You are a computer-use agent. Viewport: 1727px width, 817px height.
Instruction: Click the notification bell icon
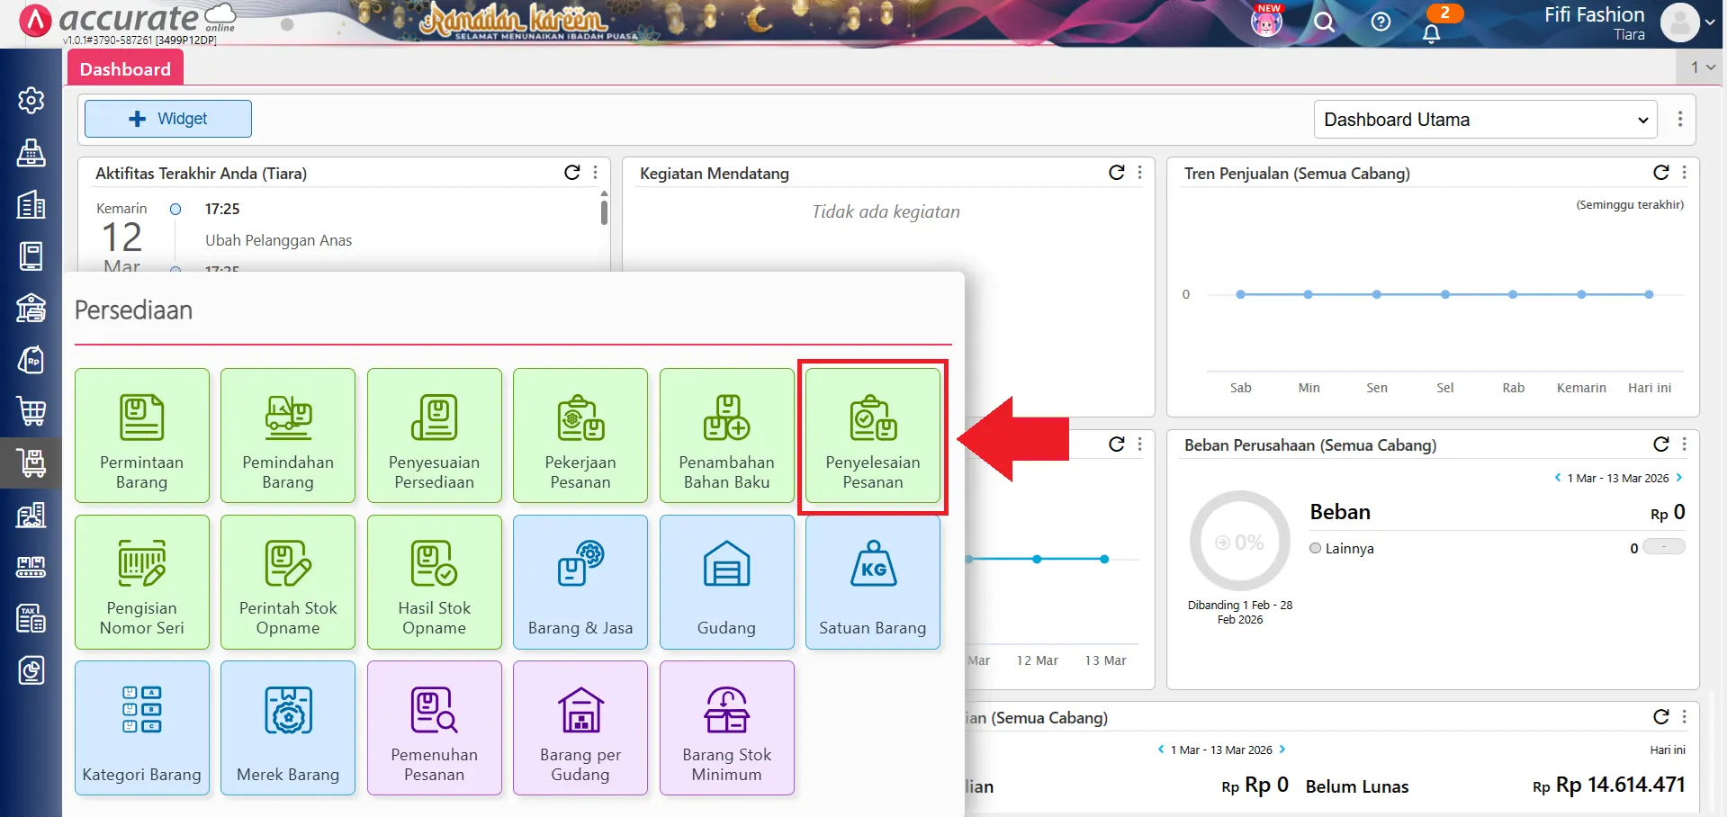pos(1431,33)
